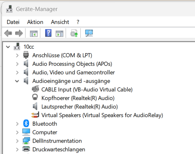The height and width of the screenshot is (154, 195).
Task: Select CABLE Input (VB-Audio Virtual Cable)
Action: [87, 90]
